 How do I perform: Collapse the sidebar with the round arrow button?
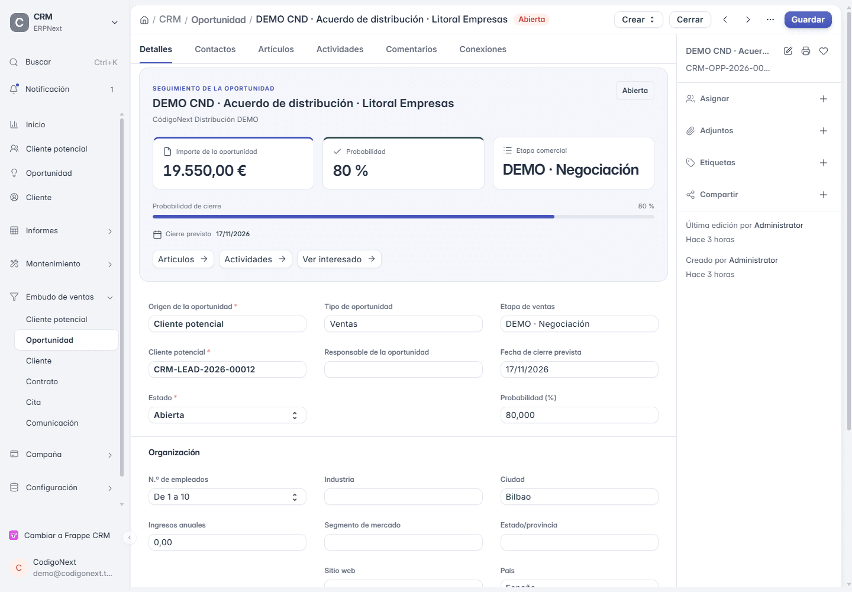[130, 538]
